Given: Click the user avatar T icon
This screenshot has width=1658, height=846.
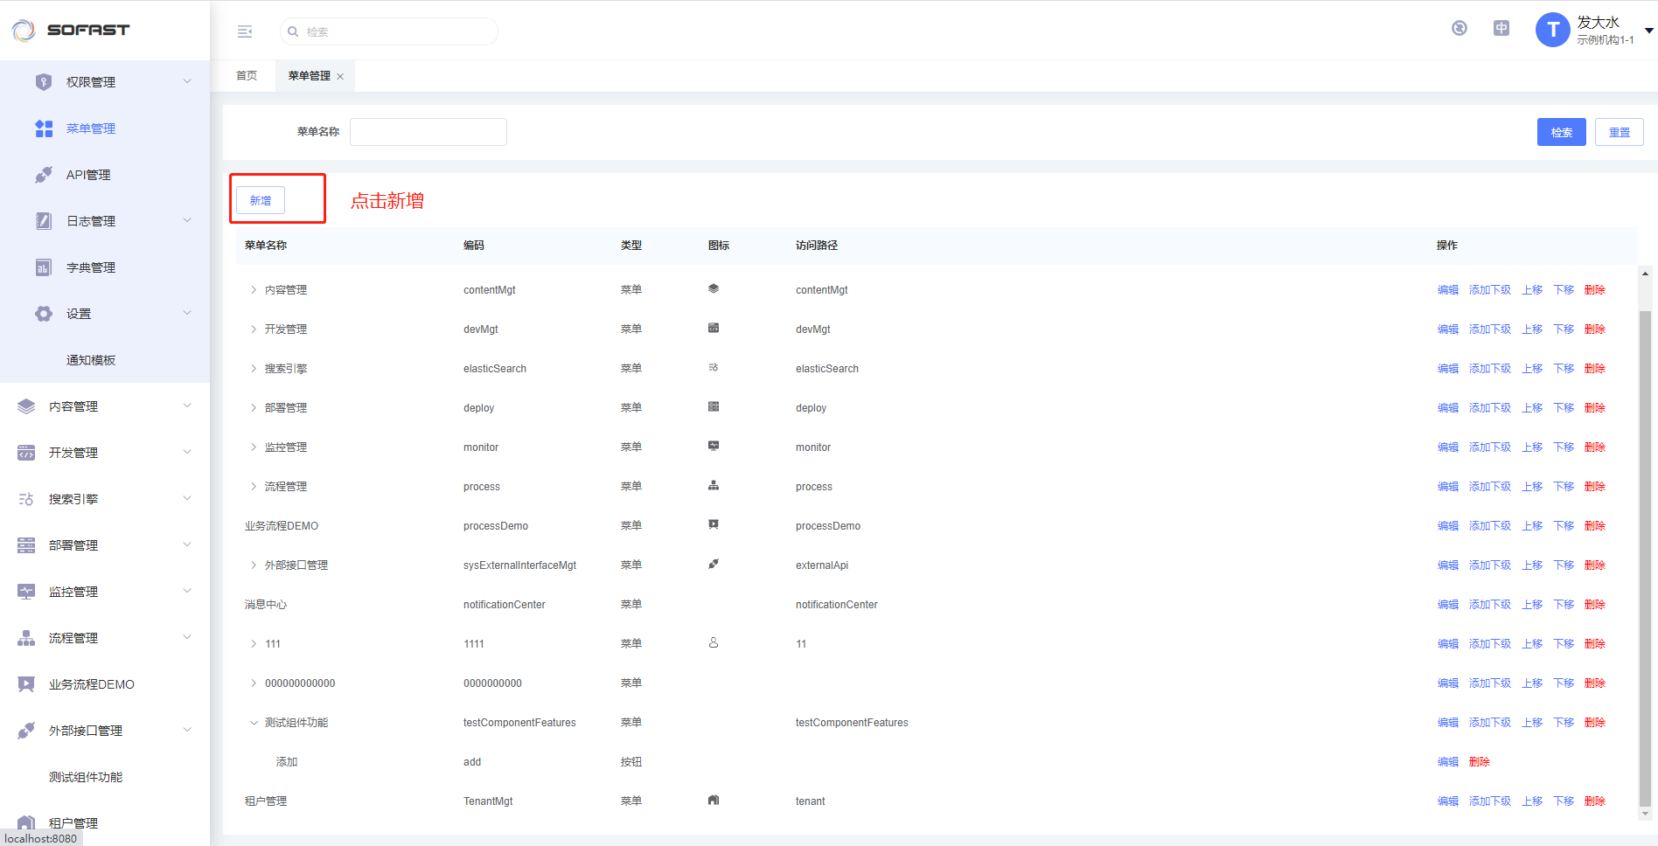Looking at the screenshot, I should [1552, 30].
